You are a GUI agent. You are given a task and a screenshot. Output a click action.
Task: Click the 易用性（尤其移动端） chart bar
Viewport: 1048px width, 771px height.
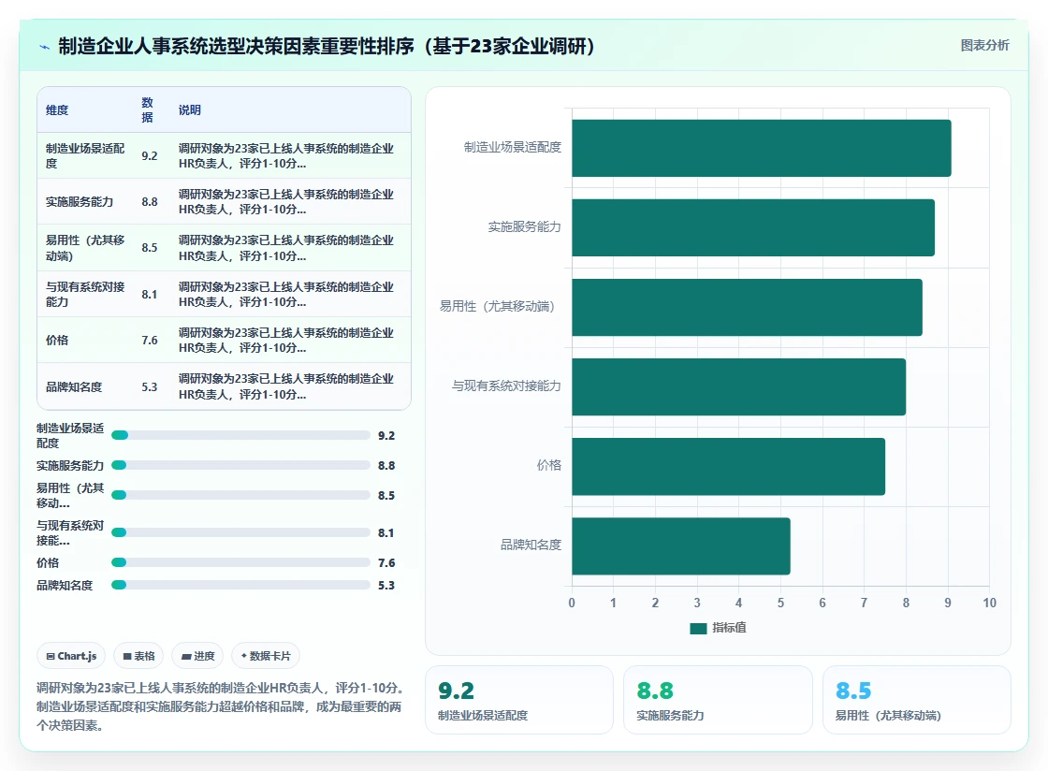[748, 307]
